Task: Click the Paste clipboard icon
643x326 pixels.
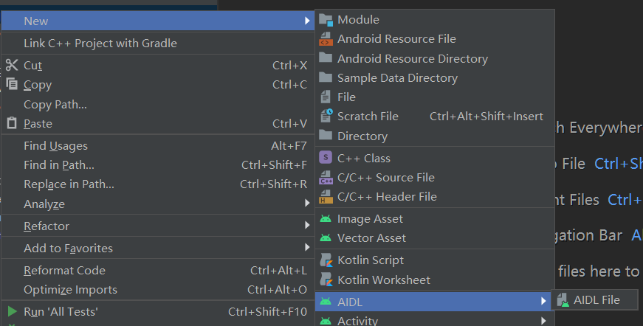Action: click(12, 123)
